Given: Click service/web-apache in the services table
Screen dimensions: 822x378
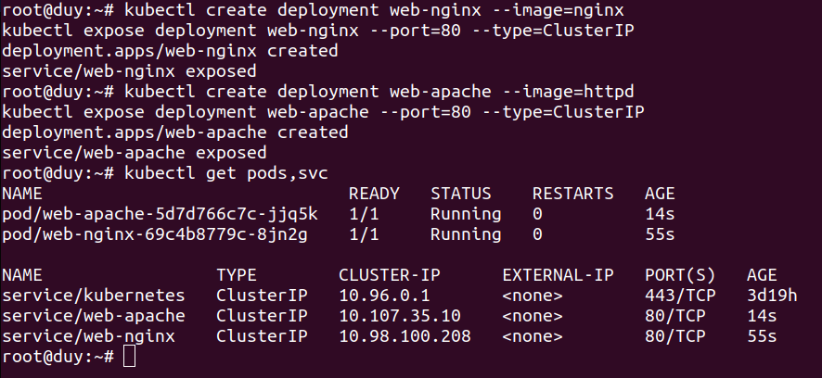Looking at the screenshot, I should point(94,316).
